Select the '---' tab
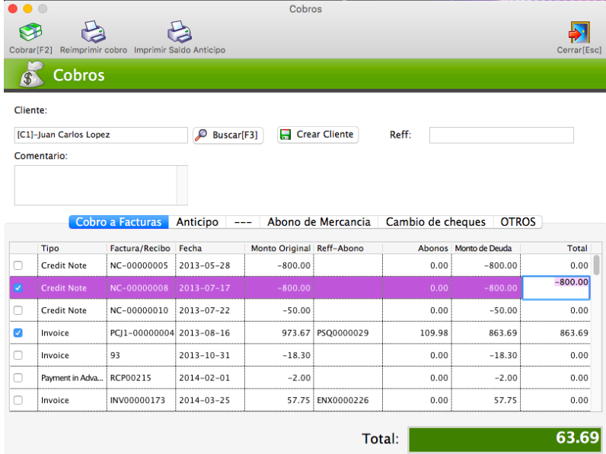Screen dimensions: 606x454 point(243,222)
